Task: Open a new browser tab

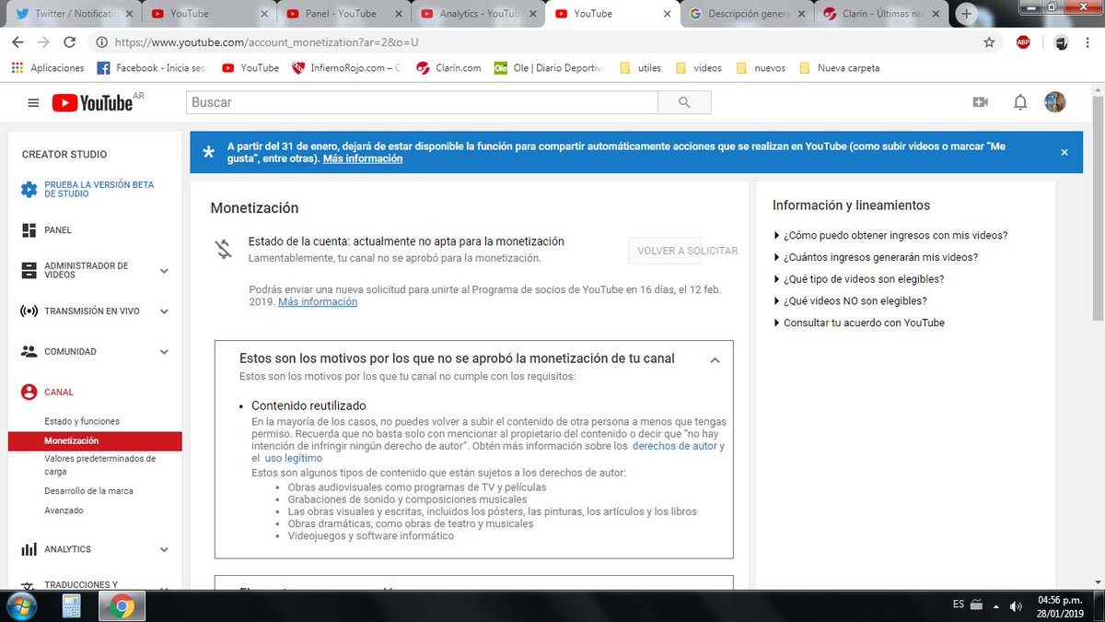Action: pos(966,14)
